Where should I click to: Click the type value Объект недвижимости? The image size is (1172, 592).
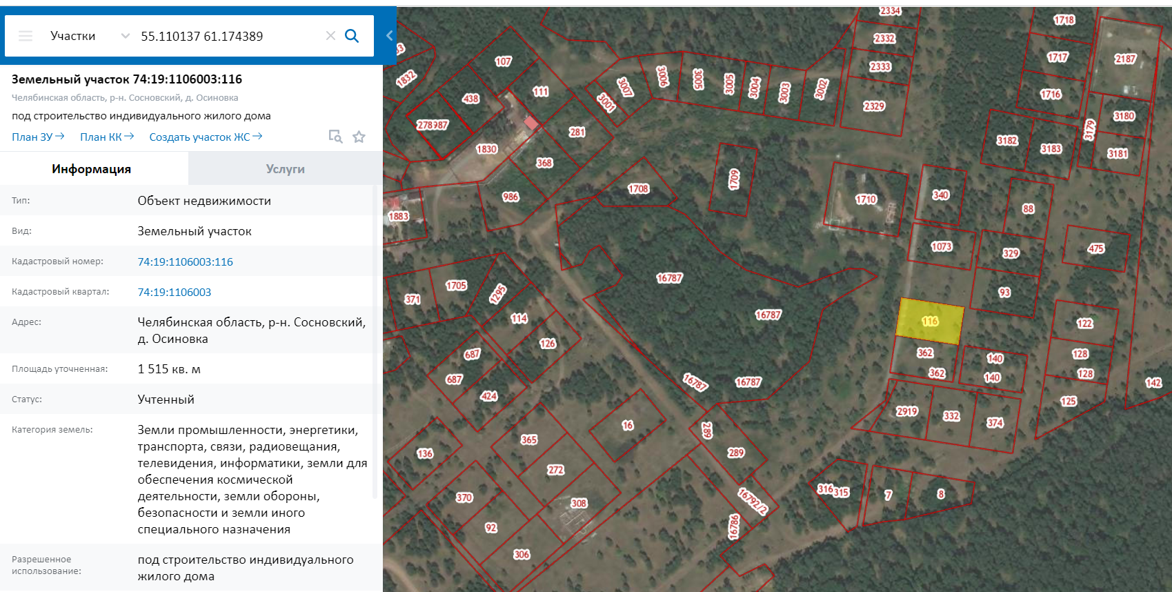[204, 201]
